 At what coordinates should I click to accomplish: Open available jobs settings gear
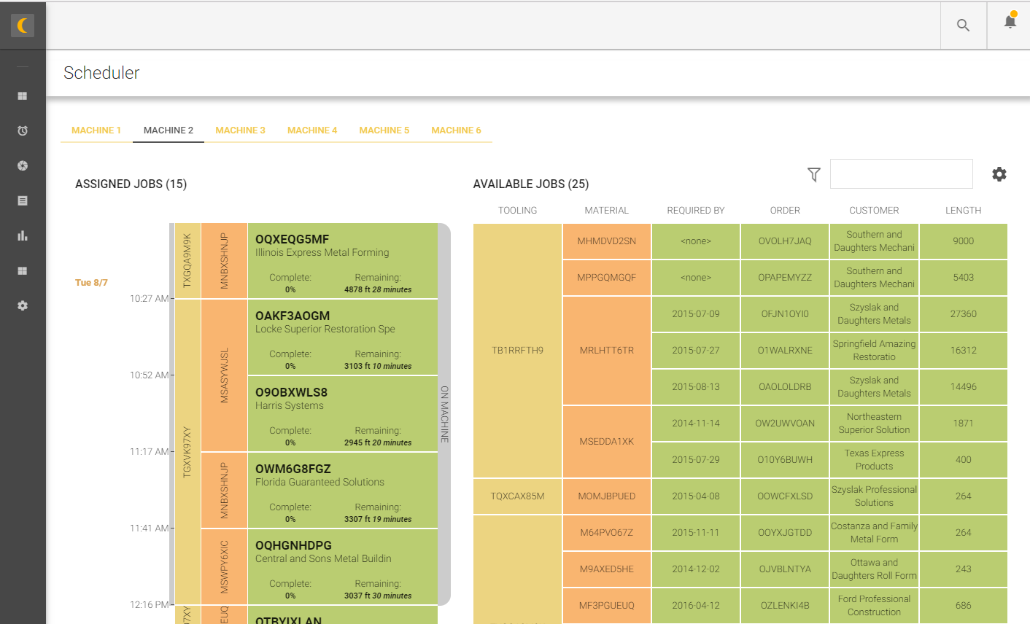pyautogui.click(x=999, y=174)
